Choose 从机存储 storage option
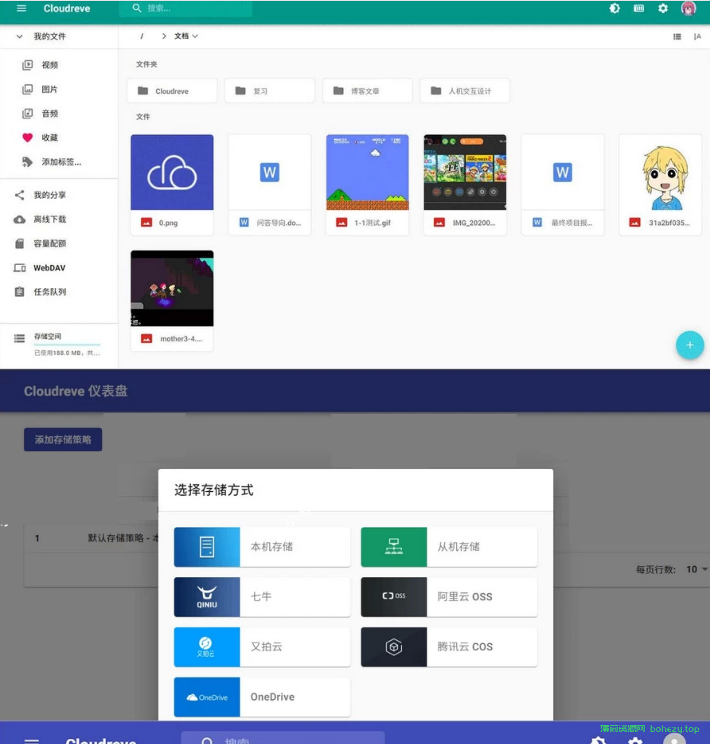The width and height of the screenshot is (710, 744). pyautogui.click(x=449, y=547)
